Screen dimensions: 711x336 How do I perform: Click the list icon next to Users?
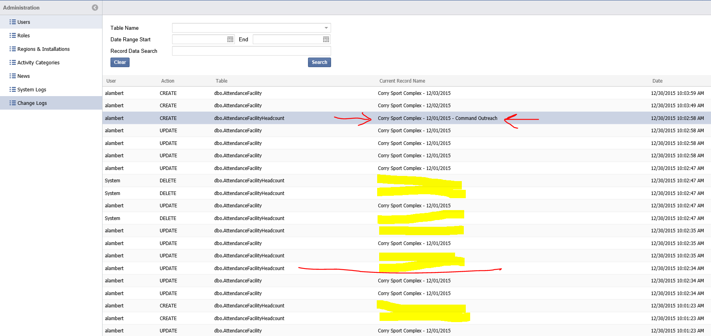click(13, 22)
